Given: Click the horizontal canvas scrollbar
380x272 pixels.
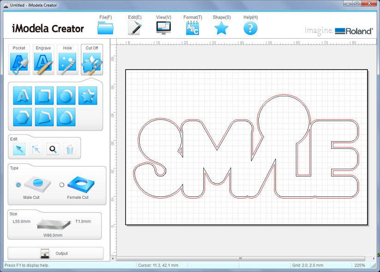Looking at the screenshot, I should tap(240, 259).
